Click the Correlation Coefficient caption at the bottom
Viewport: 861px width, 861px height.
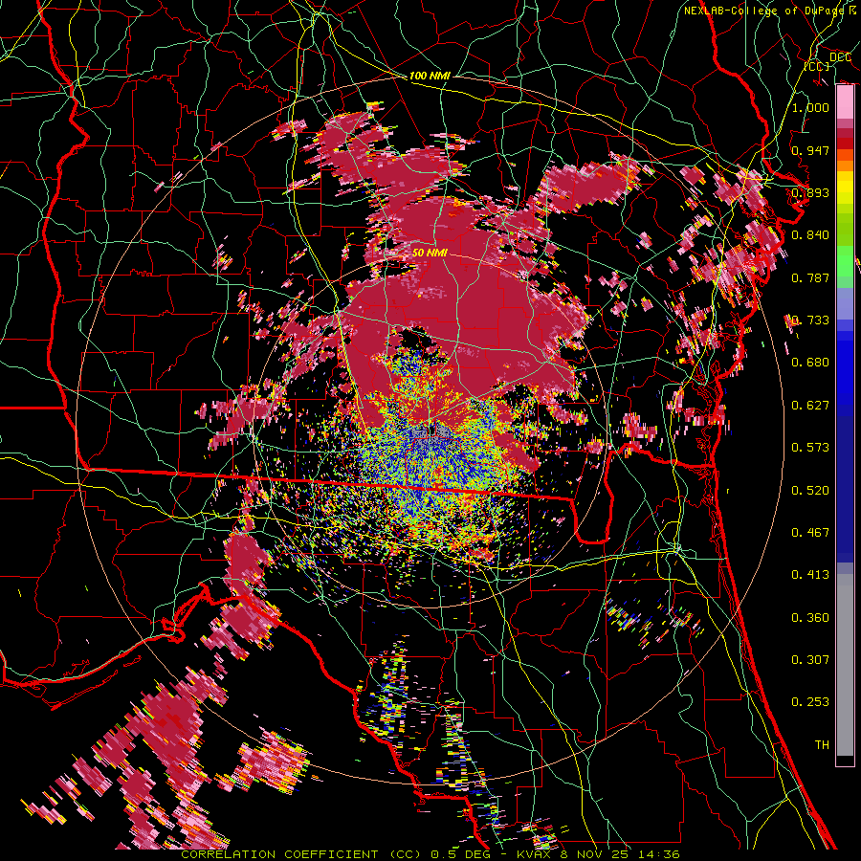point(430,854)
